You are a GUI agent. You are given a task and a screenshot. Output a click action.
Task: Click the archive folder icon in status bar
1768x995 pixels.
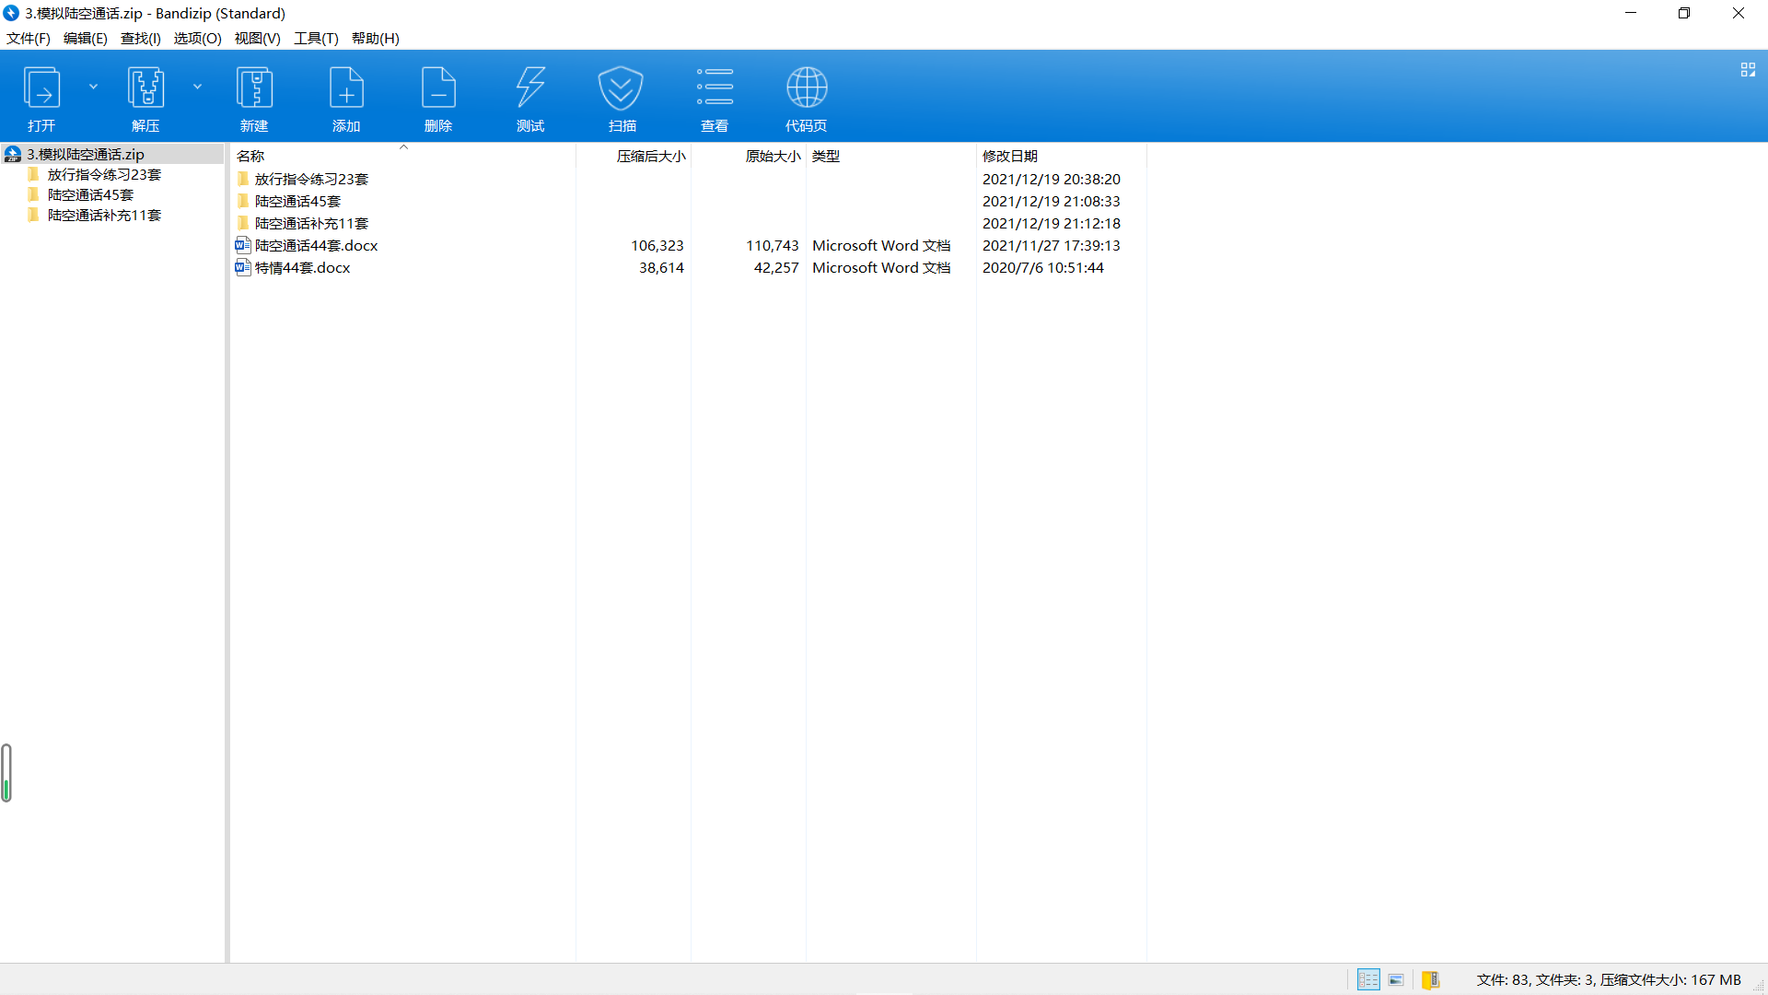(x=1430, y=979)
